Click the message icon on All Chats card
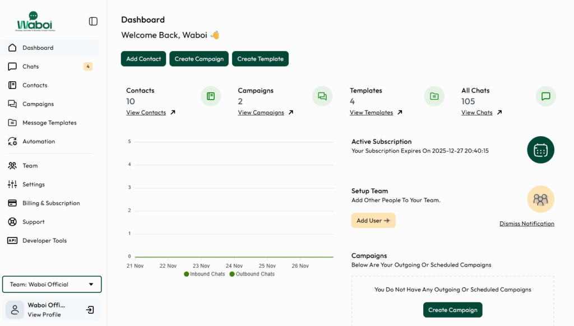 (x=545, y=96)
